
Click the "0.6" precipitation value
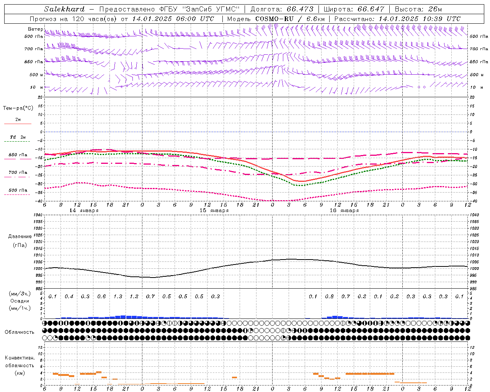coord(101,296)
